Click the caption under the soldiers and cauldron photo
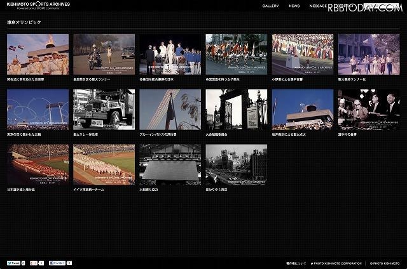The height and width of the screenshot is (269, 407). point(25,79)
